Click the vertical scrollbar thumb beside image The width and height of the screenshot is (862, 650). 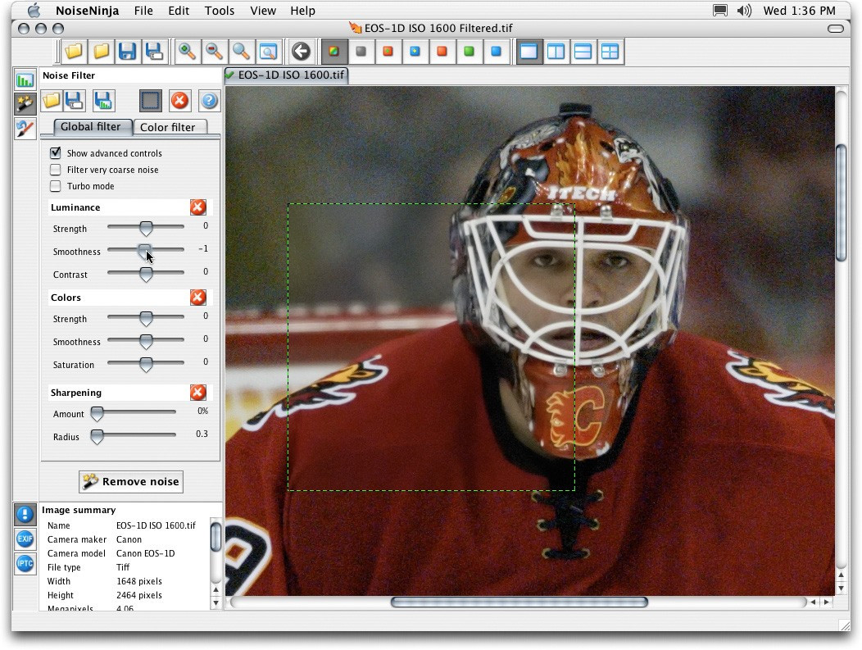[842, 202]
